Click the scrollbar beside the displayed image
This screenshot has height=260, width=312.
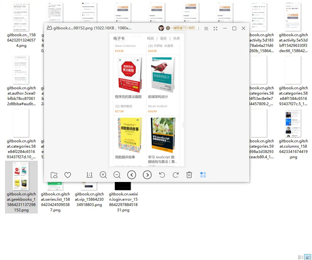183,125
